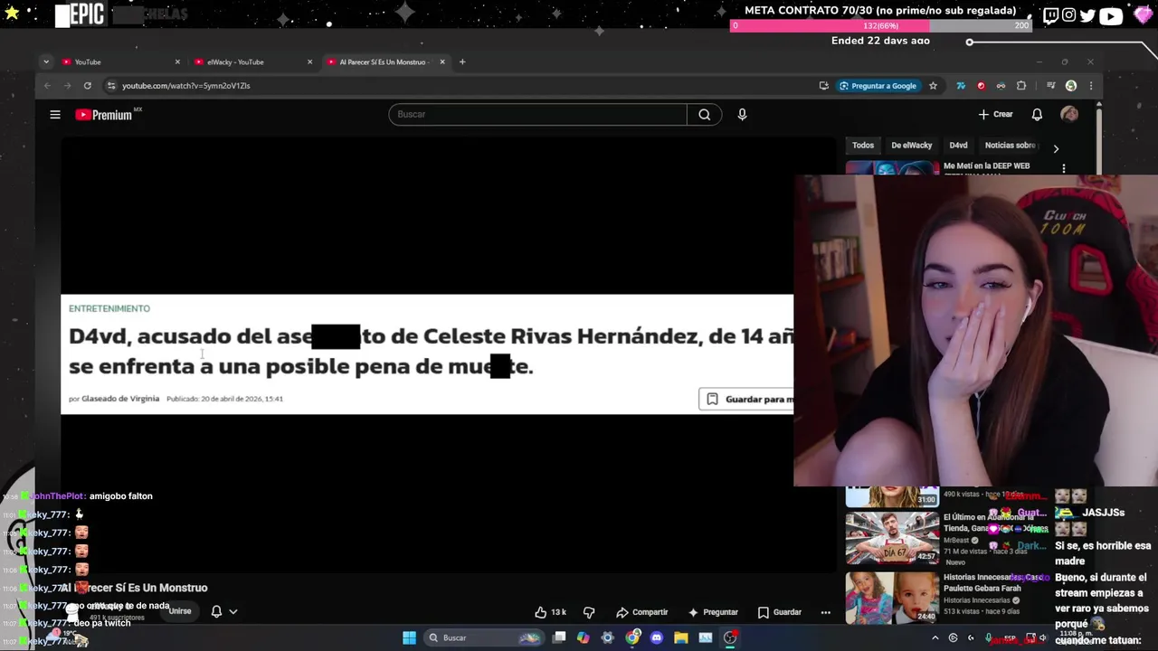Reload the page in Chrome
1158x651 pixels.
pyautogui.click(x=88, y=86)
